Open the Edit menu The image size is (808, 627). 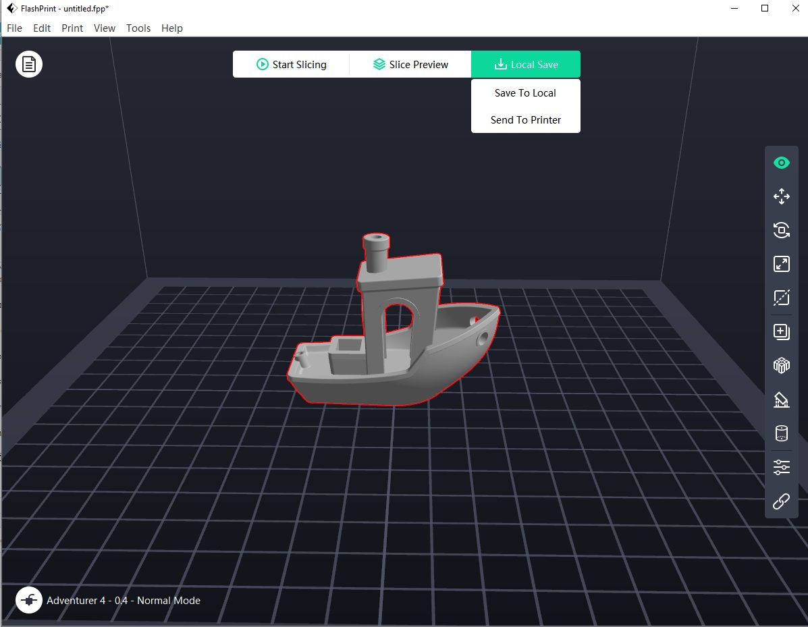pyautogui.click(x=42, y=28)
